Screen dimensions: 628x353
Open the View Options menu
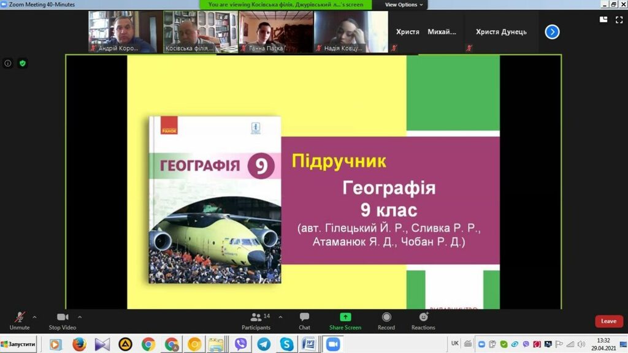404,4
